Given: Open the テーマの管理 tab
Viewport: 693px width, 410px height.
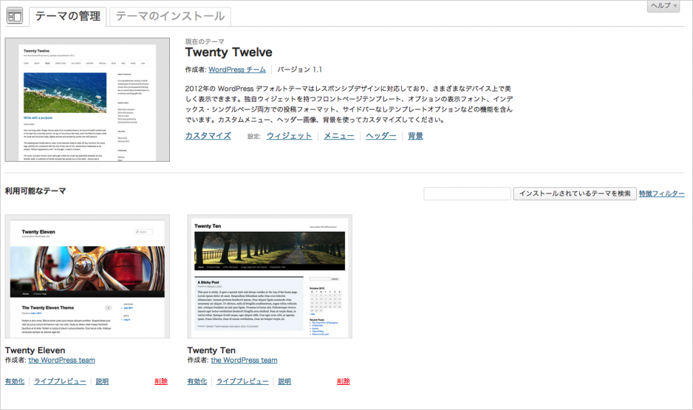Looking at the screenshot, I should click(x=68, y=17).
